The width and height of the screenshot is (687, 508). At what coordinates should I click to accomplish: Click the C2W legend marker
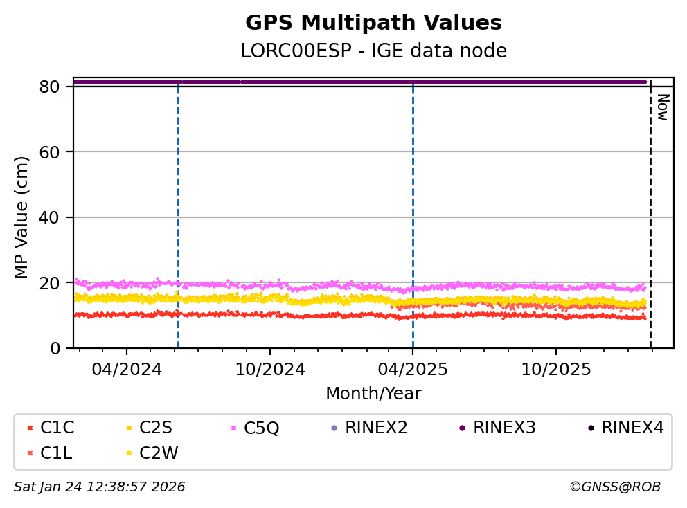[128, 453]
